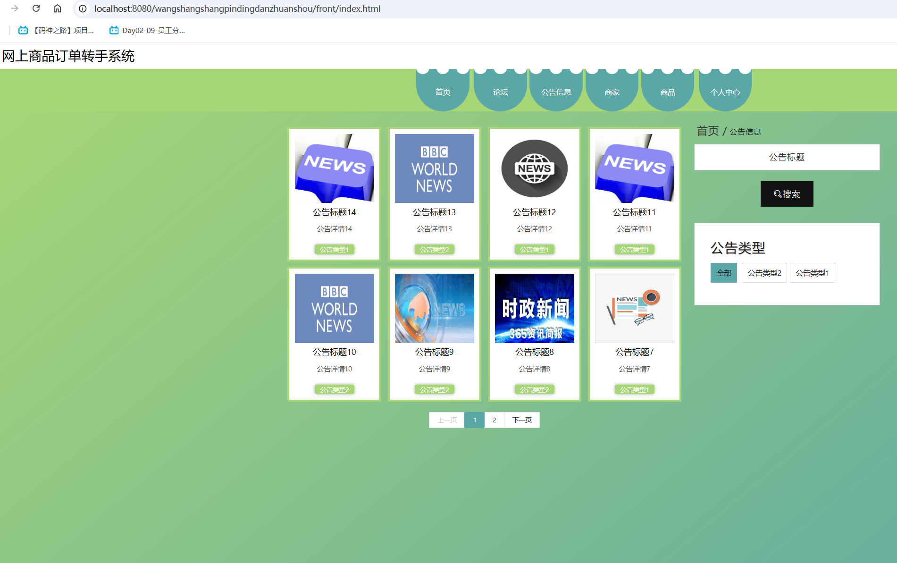Image resolution: width=897 pixels, height=563 pixels.
Task: Open the 公告标题9 globe studio thumbnail
Action: [x=435, y=308]
